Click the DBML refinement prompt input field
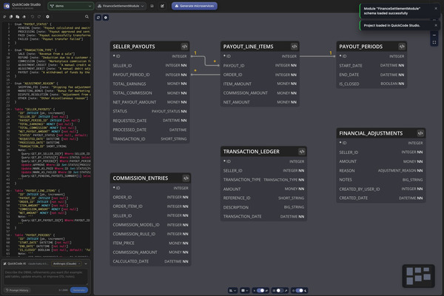The height and width of the screenshot is (296, 444). point(45,277)
